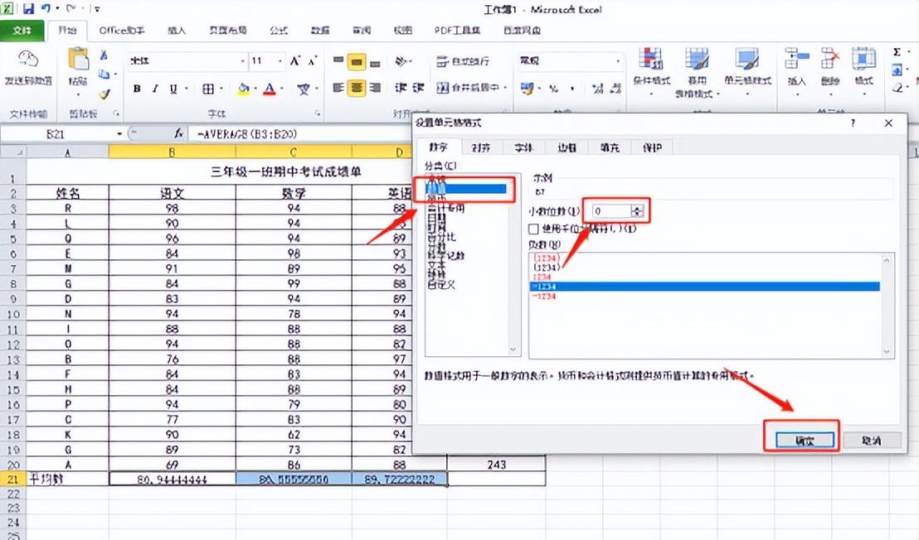This screenshot has width=919, height=540.
Task: Click the Increase Indent icon
Action: tap(419, 88)
